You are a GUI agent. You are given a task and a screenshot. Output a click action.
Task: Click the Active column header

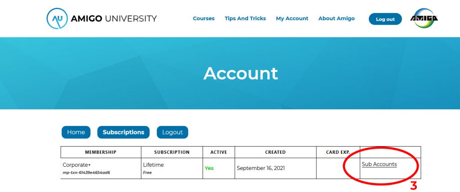(219, 152)
